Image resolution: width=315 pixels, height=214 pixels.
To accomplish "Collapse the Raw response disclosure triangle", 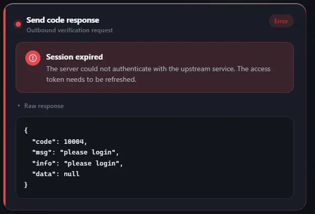I will pyautogui.click(x=19, y=105).
